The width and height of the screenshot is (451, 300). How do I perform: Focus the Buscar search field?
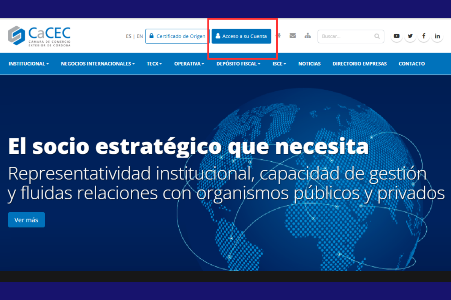[351, 36]
